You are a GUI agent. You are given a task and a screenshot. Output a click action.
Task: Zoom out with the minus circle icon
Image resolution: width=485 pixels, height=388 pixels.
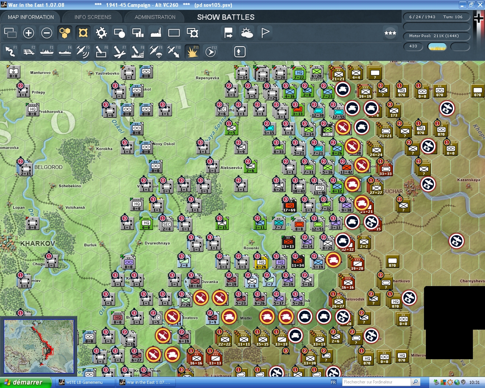[x=47, y=33]
